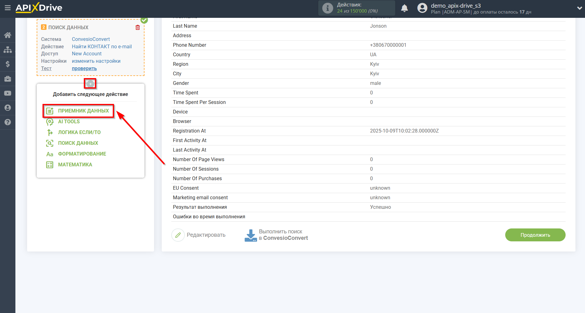The image size is (585, 313).
Task: Select МАТЕМАТИКА action option
Action: (x=75, y=165)
